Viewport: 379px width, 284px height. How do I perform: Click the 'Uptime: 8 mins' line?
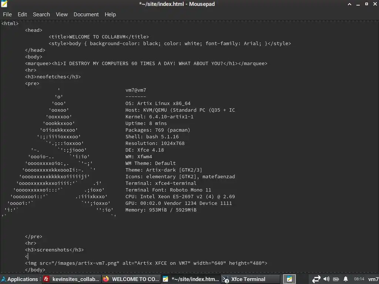pyautogui.click(x=146, y=124)
